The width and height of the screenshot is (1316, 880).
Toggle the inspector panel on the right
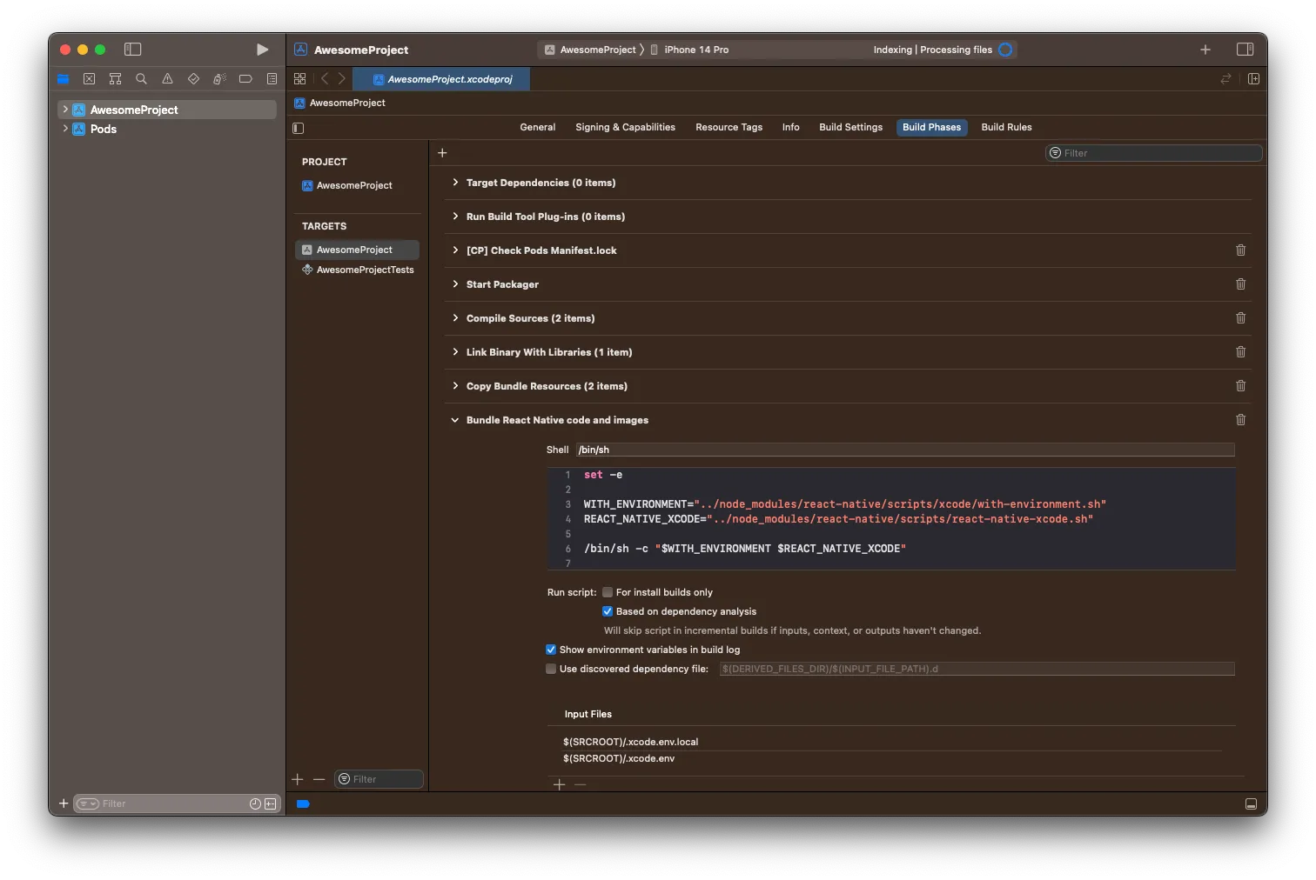(x=1245, y=50)
